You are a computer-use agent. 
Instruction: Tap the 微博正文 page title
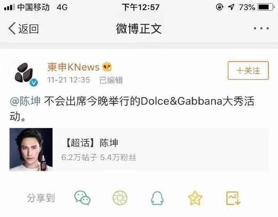(x=139, y=29)
